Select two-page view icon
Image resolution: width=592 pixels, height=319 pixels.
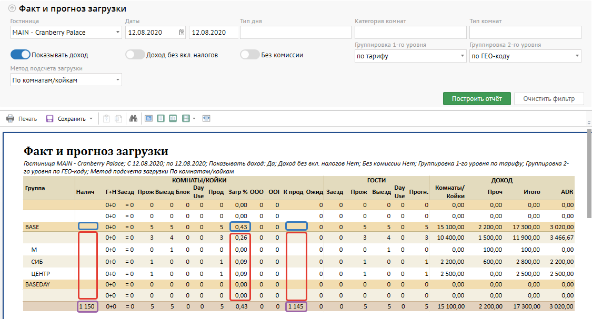coord(173,119)
